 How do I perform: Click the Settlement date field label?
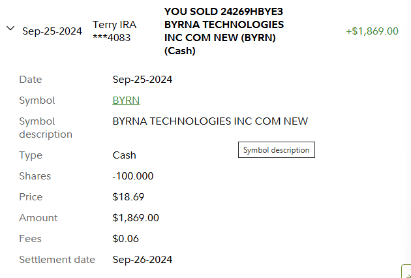coord(57,260)
